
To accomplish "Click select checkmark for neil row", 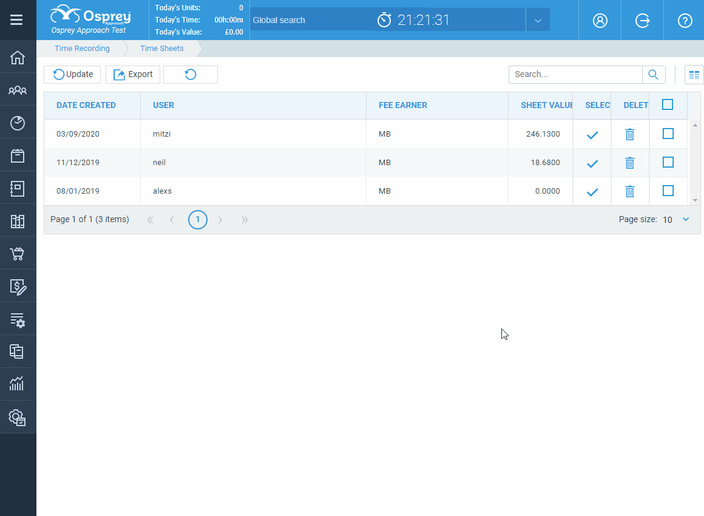I will point(592,163).
